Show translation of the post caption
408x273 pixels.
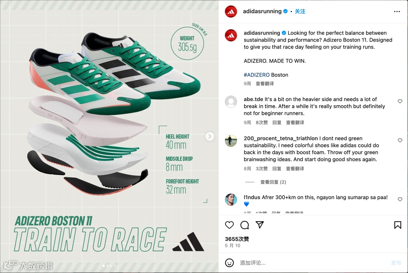[x=264, y=84]
